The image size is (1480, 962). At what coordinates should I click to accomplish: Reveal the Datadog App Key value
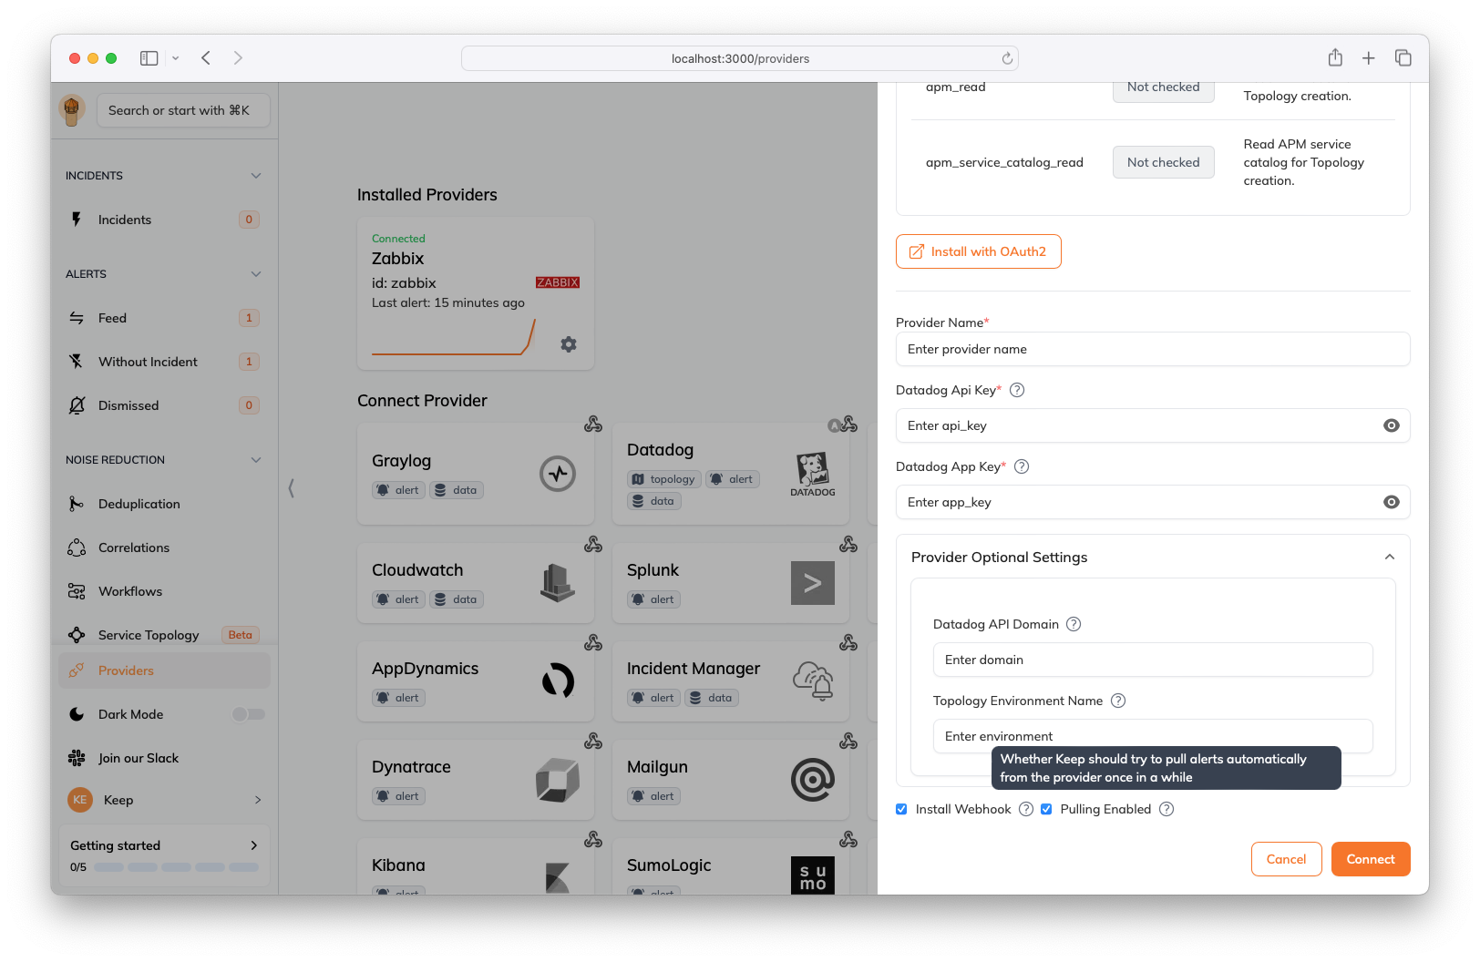click(1392, 502)
